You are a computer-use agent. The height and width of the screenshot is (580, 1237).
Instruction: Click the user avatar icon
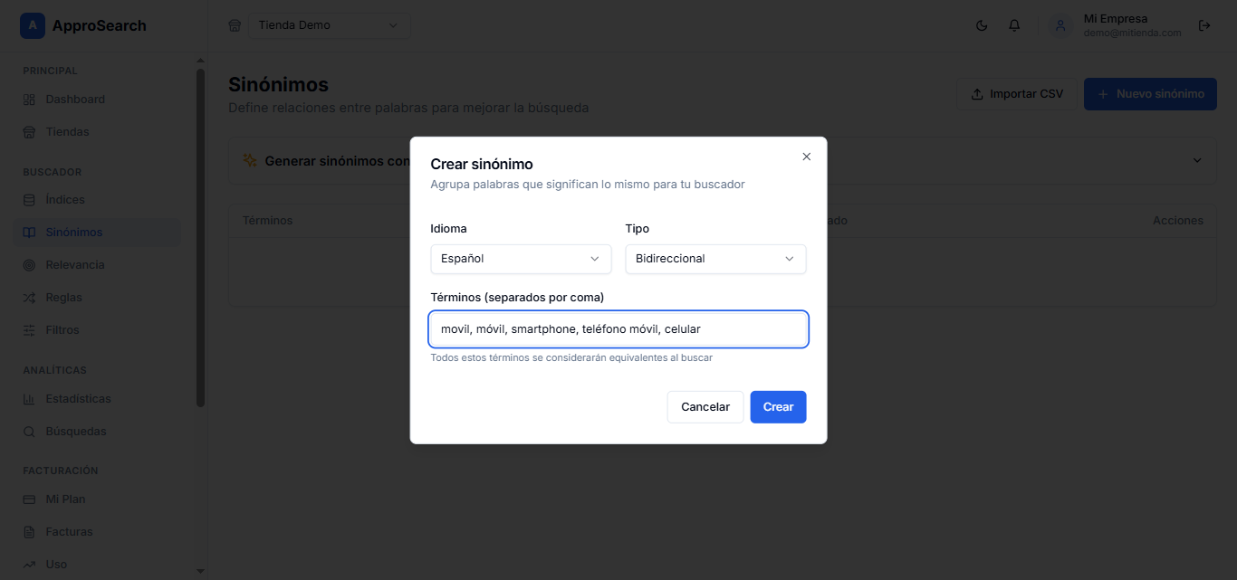(1060, 25)
